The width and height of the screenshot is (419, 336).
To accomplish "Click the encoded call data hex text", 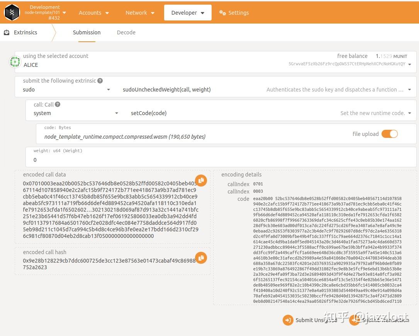I will point(110,210).
